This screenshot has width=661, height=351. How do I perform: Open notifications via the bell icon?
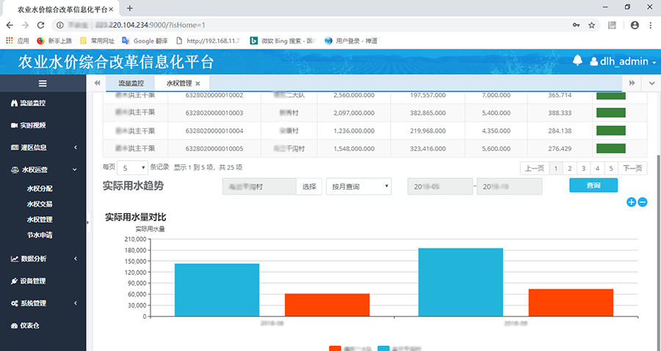click(578, 61)
